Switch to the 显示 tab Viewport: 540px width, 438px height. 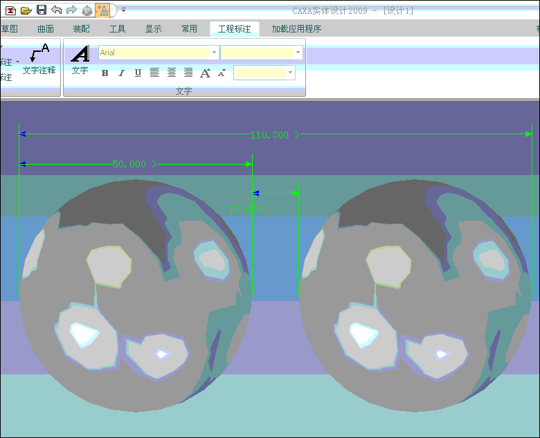(x=153, y=29)
